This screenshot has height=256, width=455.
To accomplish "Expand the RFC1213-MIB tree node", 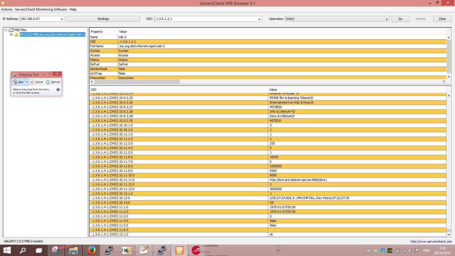I will 11,34.
